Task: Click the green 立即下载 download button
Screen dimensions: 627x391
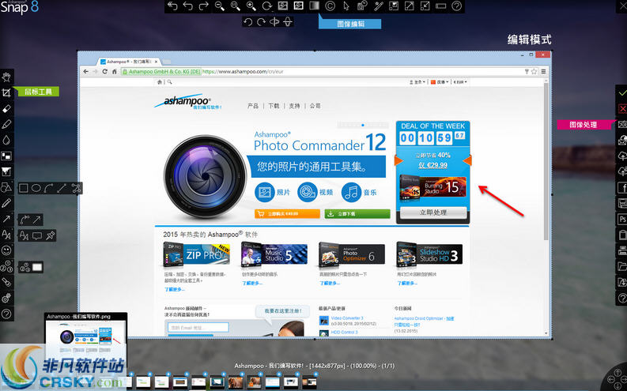Action: click(x=357, y=214)
